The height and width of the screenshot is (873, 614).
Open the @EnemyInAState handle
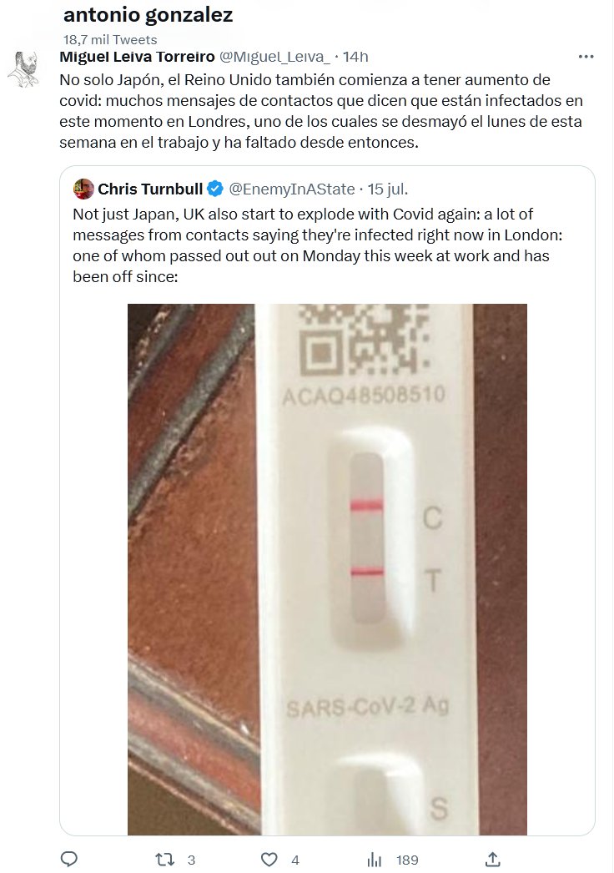point(292,189)
